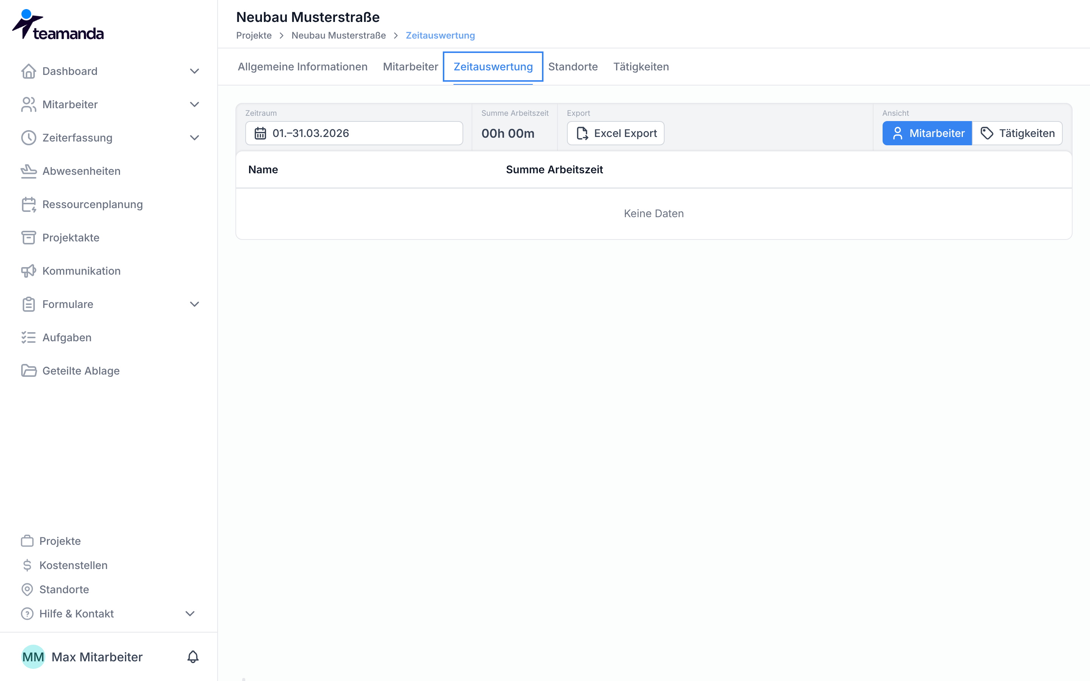Click the Zeitauswertung breadcrumb link

[x=441, y=36]
